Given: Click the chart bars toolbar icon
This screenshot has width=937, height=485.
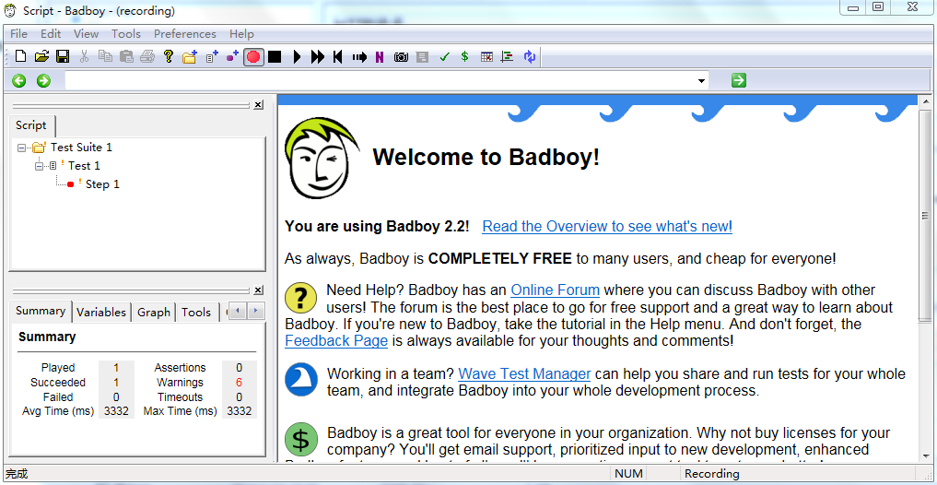Looking at the screenshot, I should pyautogui.click(x=508, y=57).
